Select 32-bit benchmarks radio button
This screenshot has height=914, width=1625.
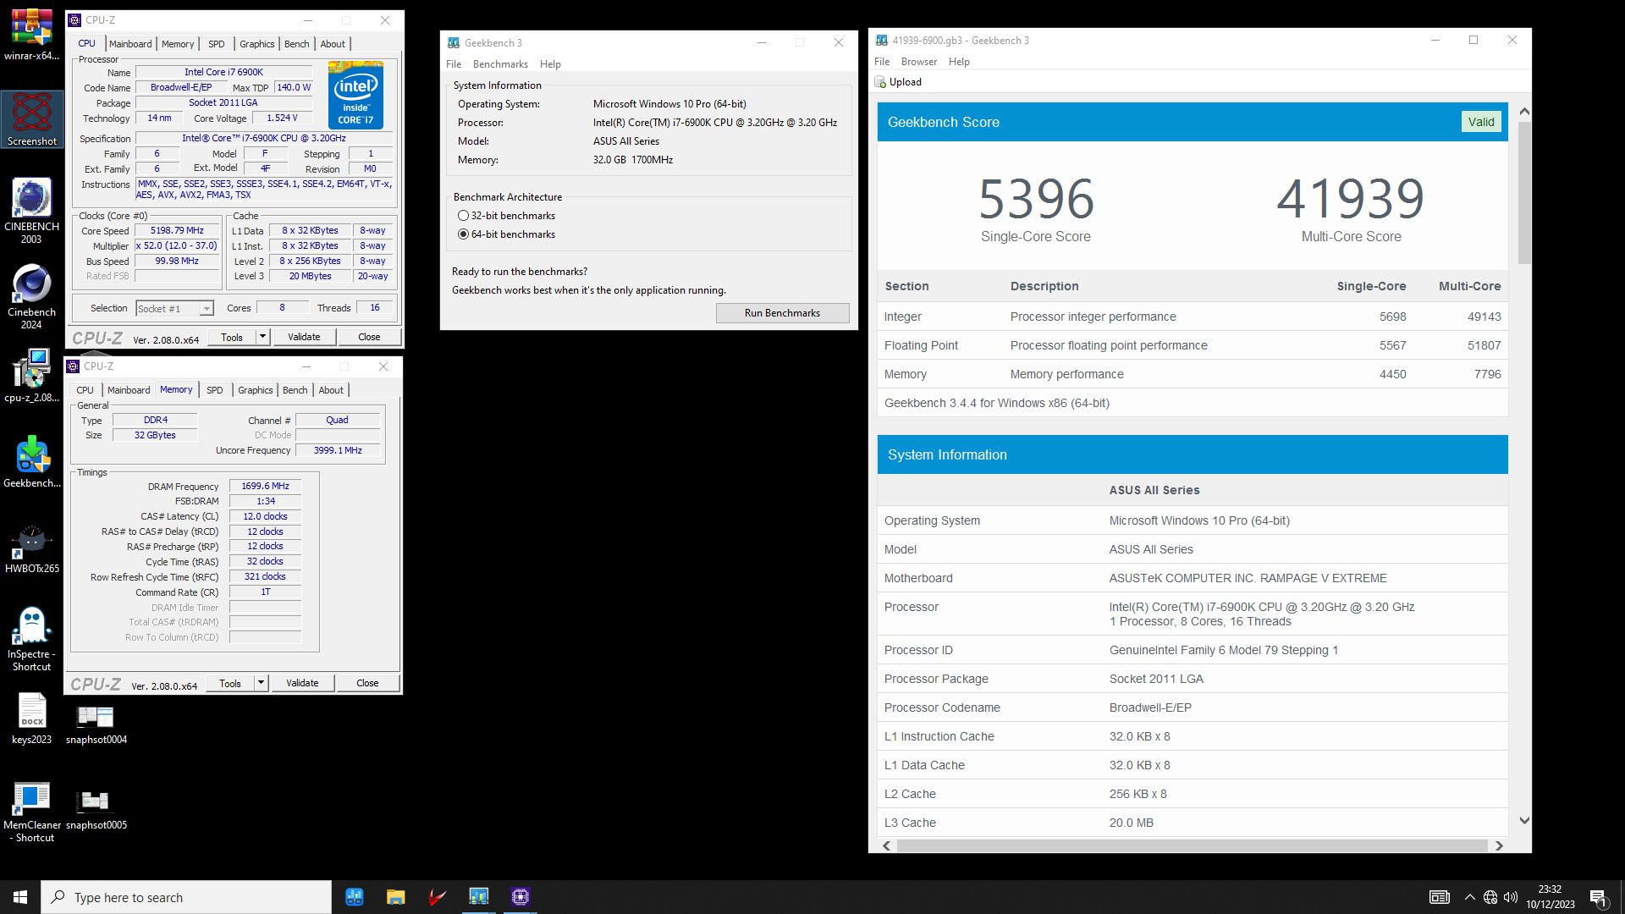463,216
